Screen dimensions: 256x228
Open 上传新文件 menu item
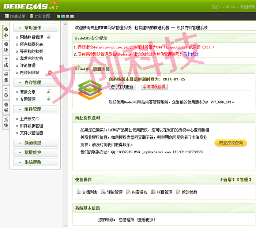30,119
